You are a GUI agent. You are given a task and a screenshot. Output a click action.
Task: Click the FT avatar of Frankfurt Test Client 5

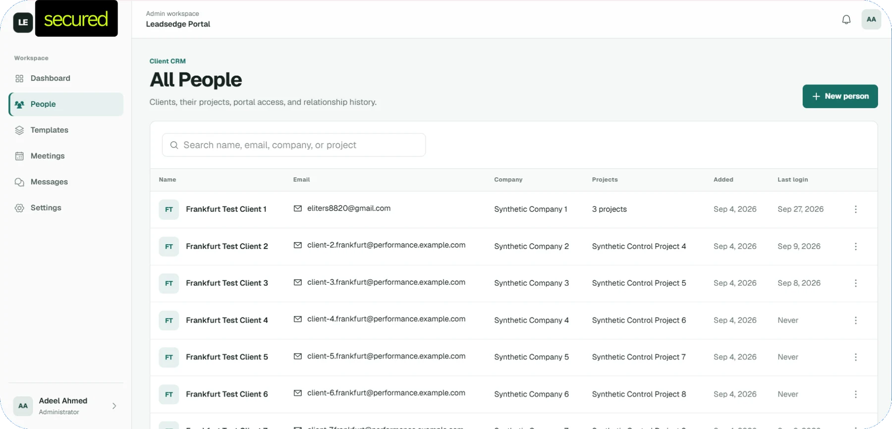(169, 357)
